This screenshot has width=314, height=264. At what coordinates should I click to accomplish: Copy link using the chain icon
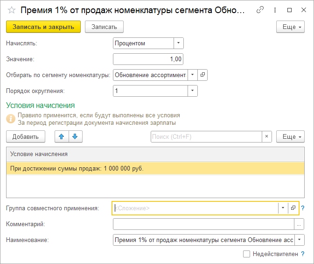tap(261, 10)
